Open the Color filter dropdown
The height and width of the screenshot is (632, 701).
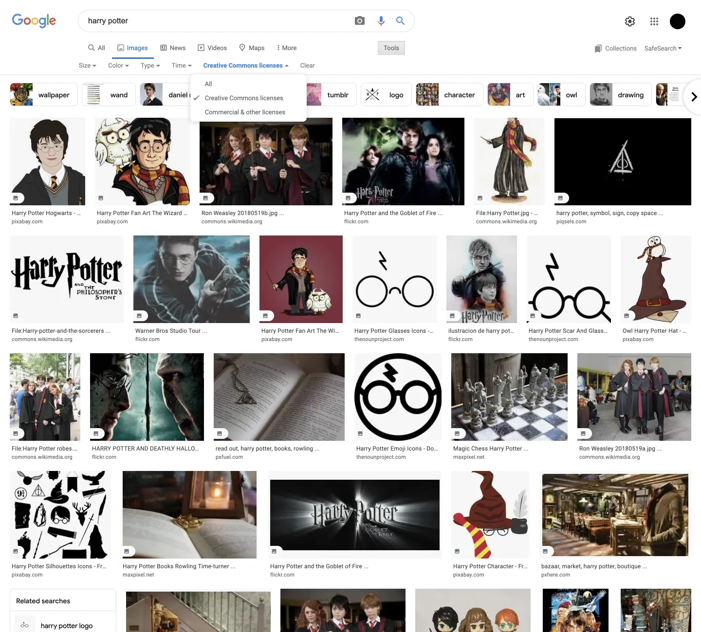point(118,65)
